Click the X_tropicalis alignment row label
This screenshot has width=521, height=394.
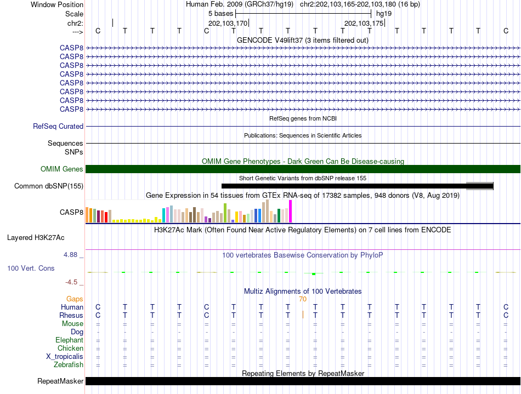click(x=65, y=357)
